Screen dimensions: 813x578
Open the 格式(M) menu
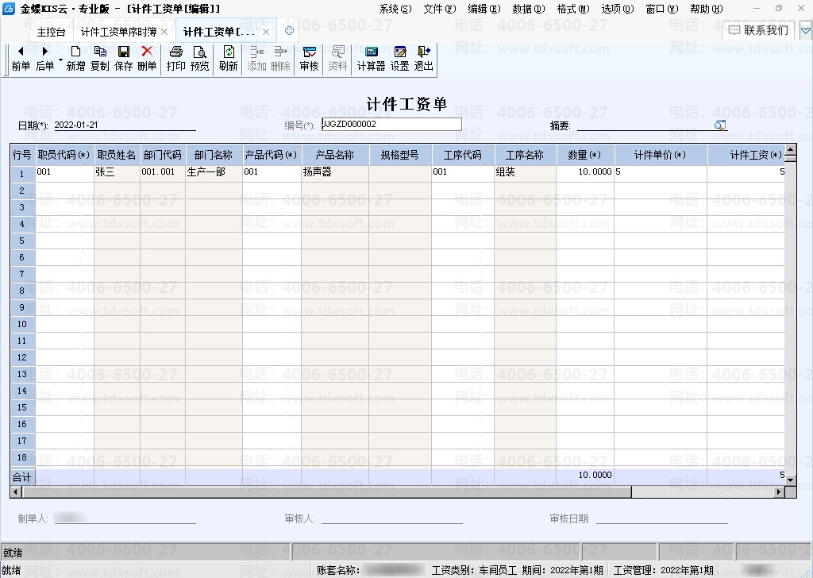click(x=573, y=9)
